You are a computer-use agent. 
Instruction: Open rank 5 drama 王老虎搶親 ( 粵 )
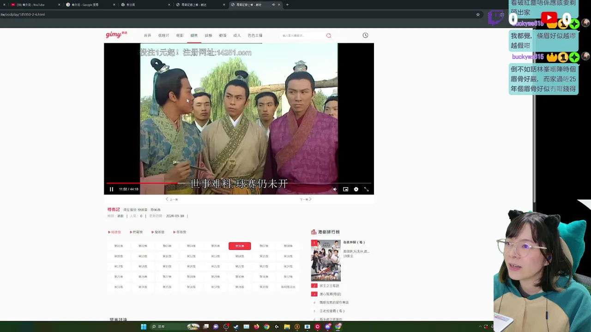click(332, 311)
